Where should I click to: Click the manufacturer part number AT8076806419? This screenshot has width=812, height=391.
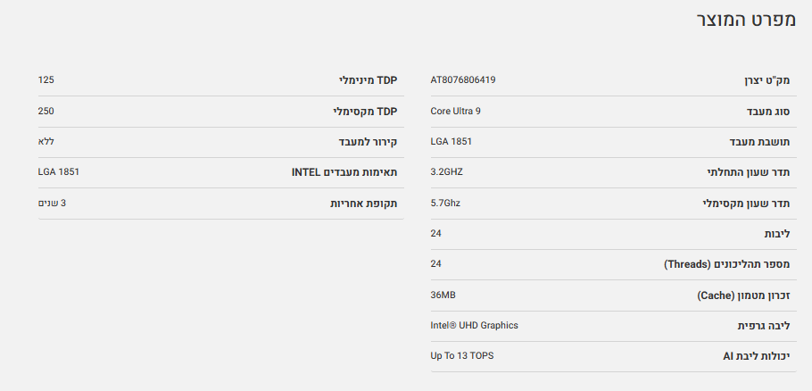462,80
